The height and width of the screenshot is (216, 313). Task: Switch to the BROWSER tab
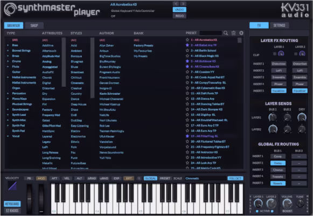pyautogui.click(x=13, y=25)
